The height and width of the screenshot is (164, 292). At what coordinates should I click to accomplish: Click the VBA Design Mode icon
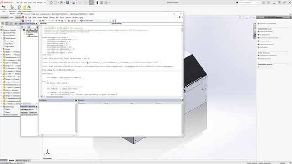click(62, 20)
